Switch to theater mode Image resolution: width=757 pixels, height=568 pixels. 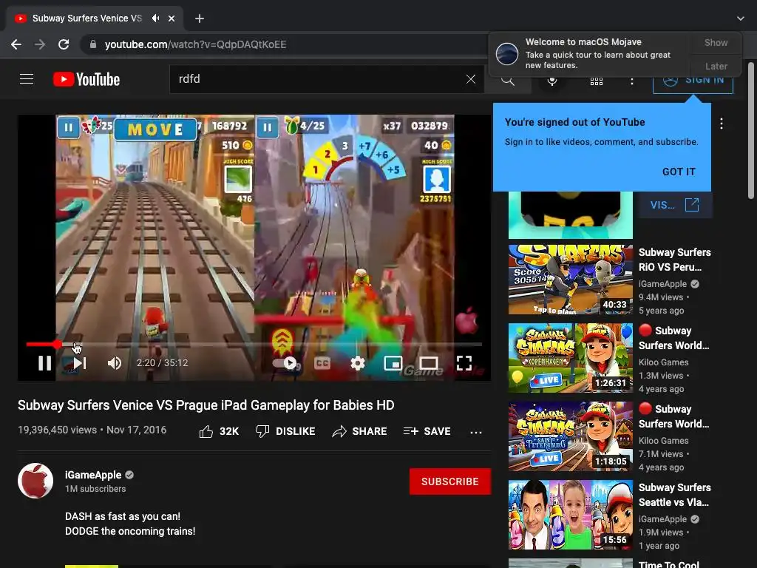(429, 362)
